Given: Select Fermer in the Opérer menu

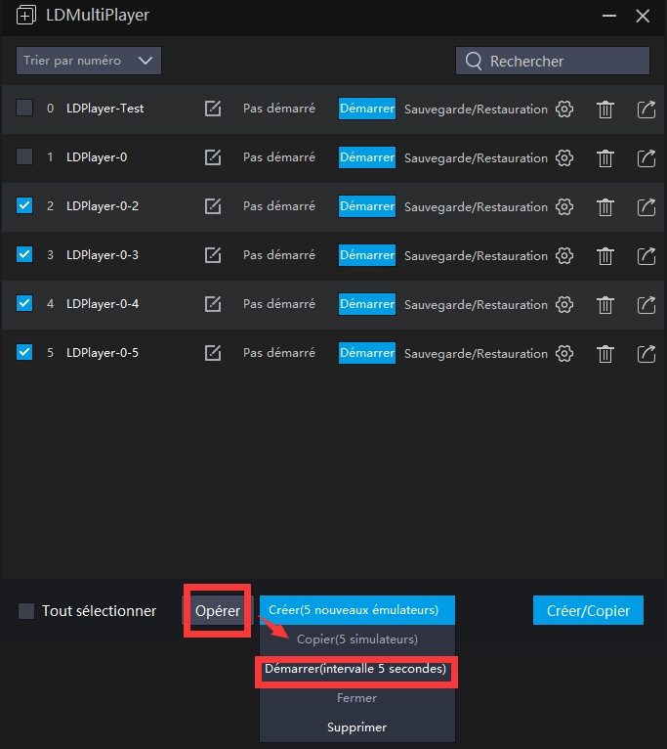Looking at the screenshot, I should tap(356, 698).
